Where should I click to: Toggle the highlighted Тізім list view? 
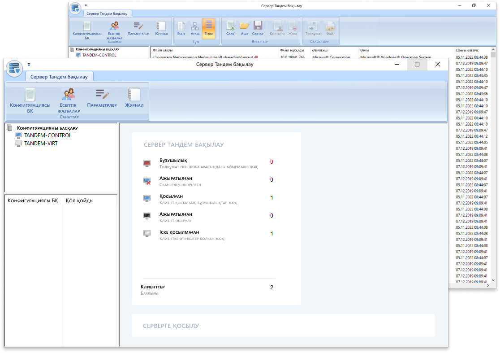pyautogui.click(x=208, y=28)
